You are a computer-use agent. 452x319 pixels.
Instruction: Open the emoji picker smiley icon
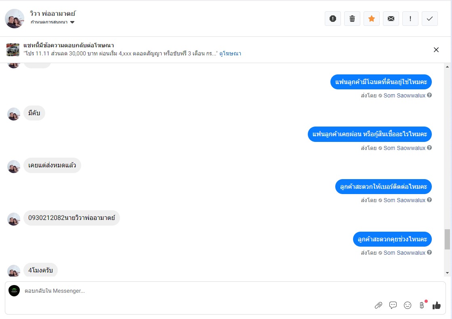408,305
